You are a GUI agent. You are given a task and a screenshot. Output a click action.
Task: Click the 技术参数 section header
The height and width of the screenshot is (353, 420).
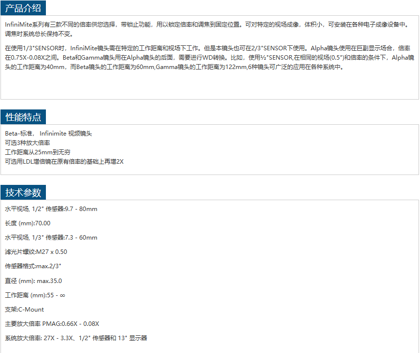click(x=23, y=192)
